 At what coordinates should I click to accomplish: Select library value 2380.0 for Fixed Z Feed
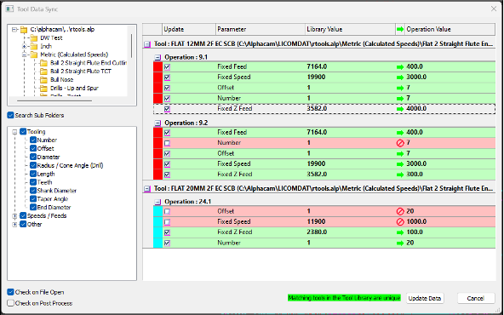(x=317, y=232)
